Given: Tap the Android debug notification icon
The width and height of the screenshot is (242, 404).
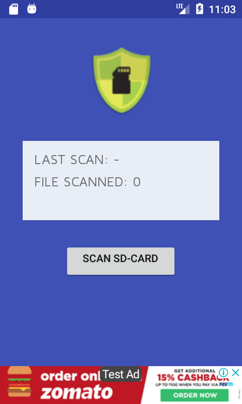Looking at the screenshot, I should point(32,9).
